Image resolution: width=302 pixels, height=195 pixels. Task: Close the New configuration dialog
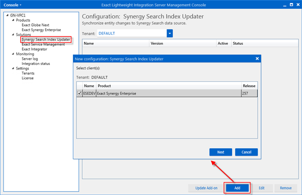(257, 59)
